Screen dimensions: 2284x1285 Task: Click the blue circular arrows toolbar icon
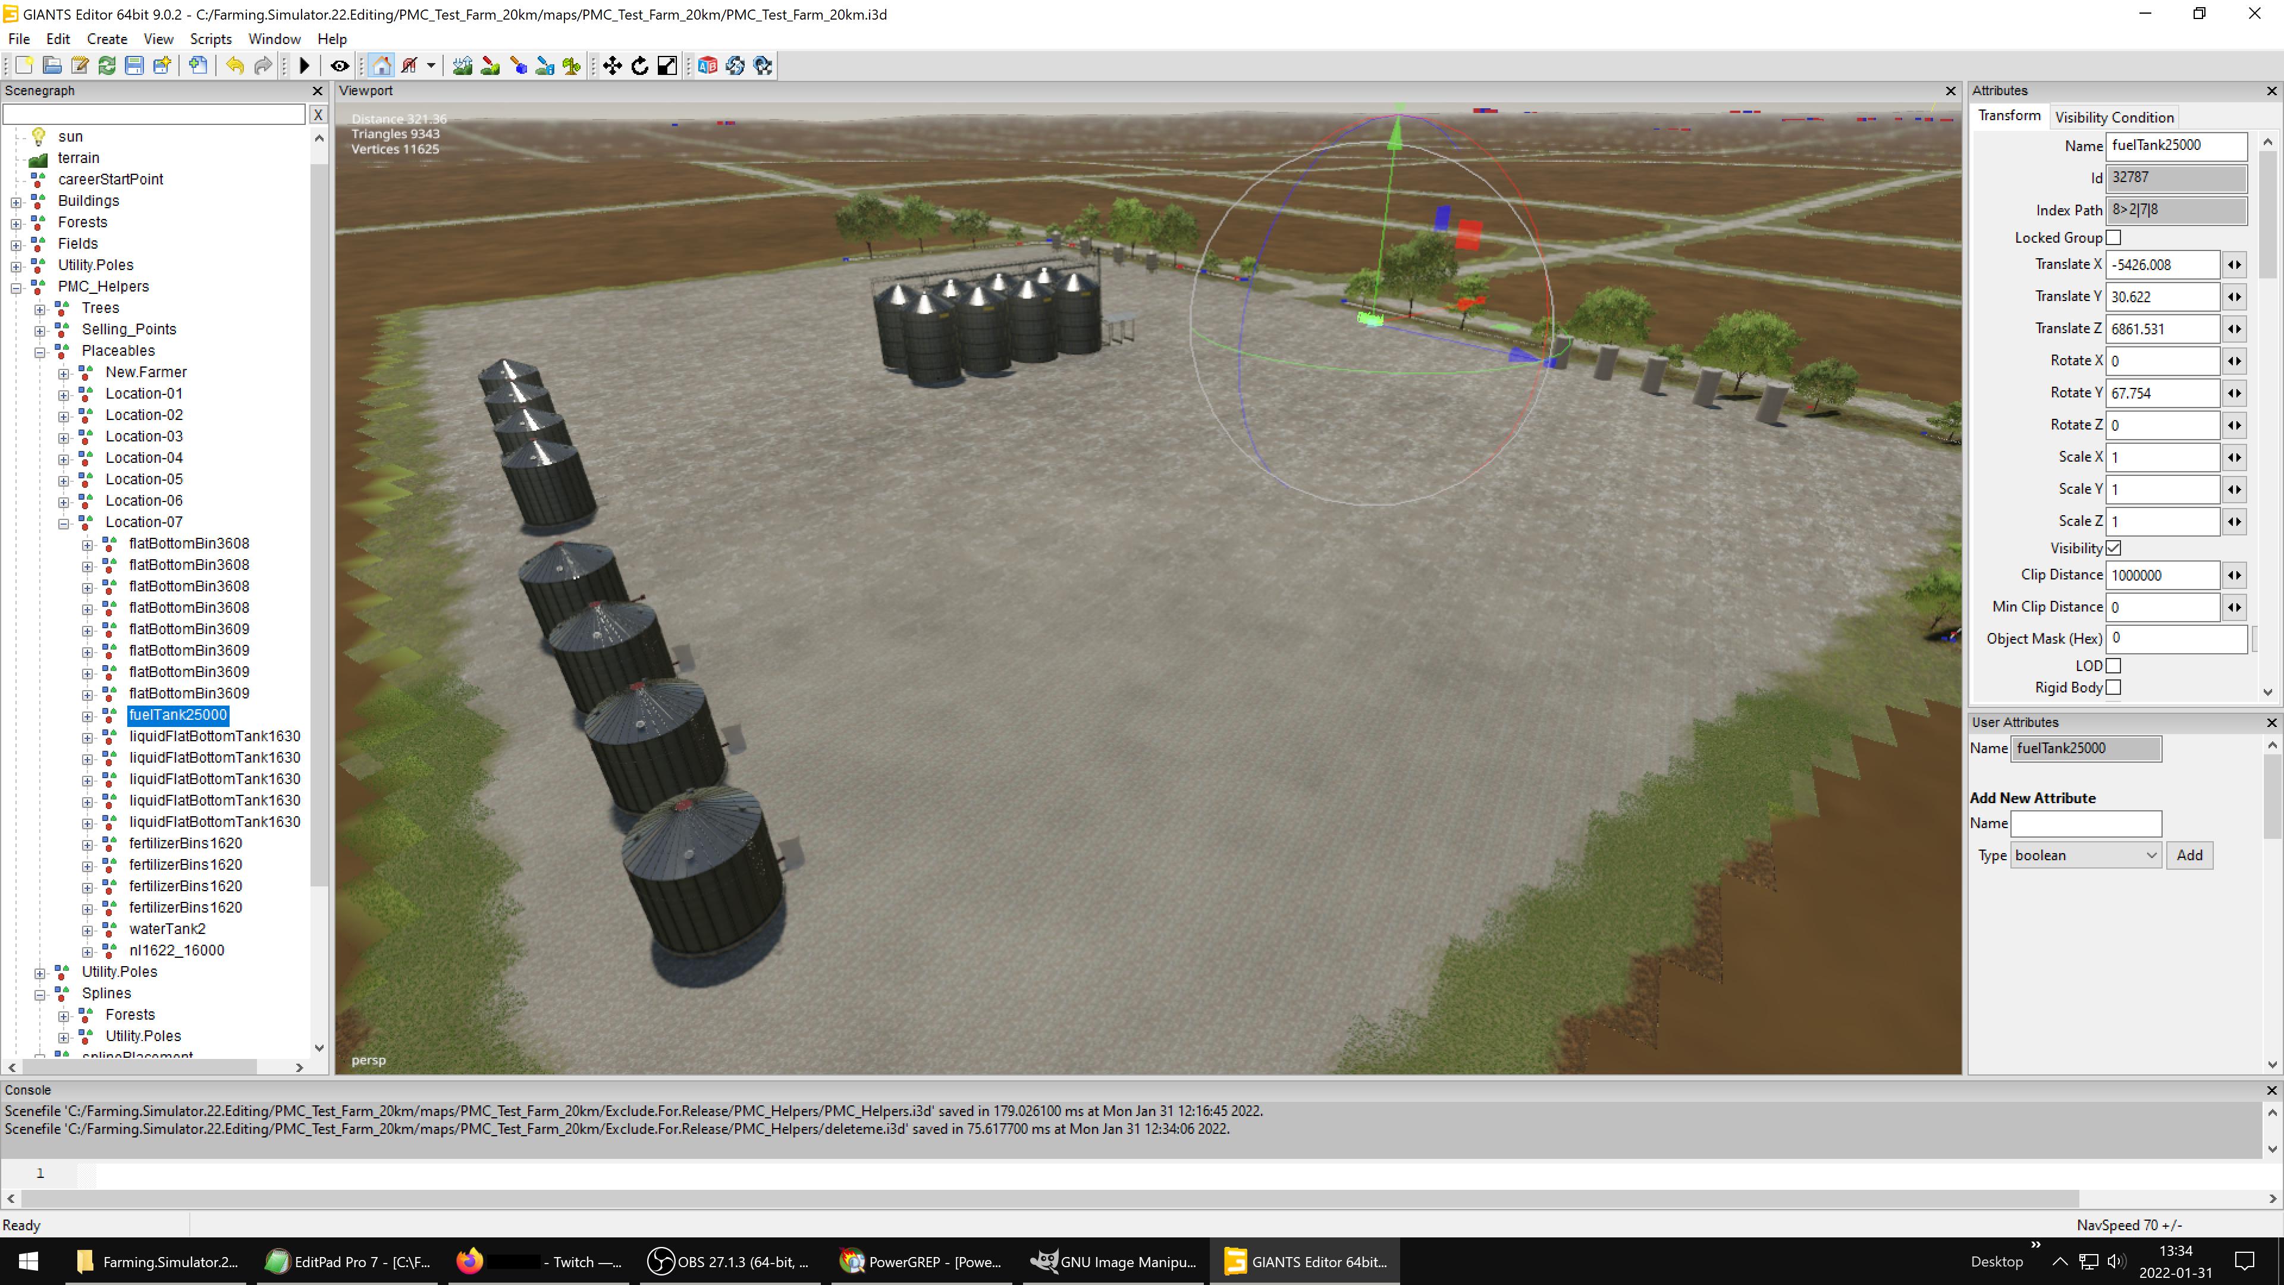tap(735, 65)
